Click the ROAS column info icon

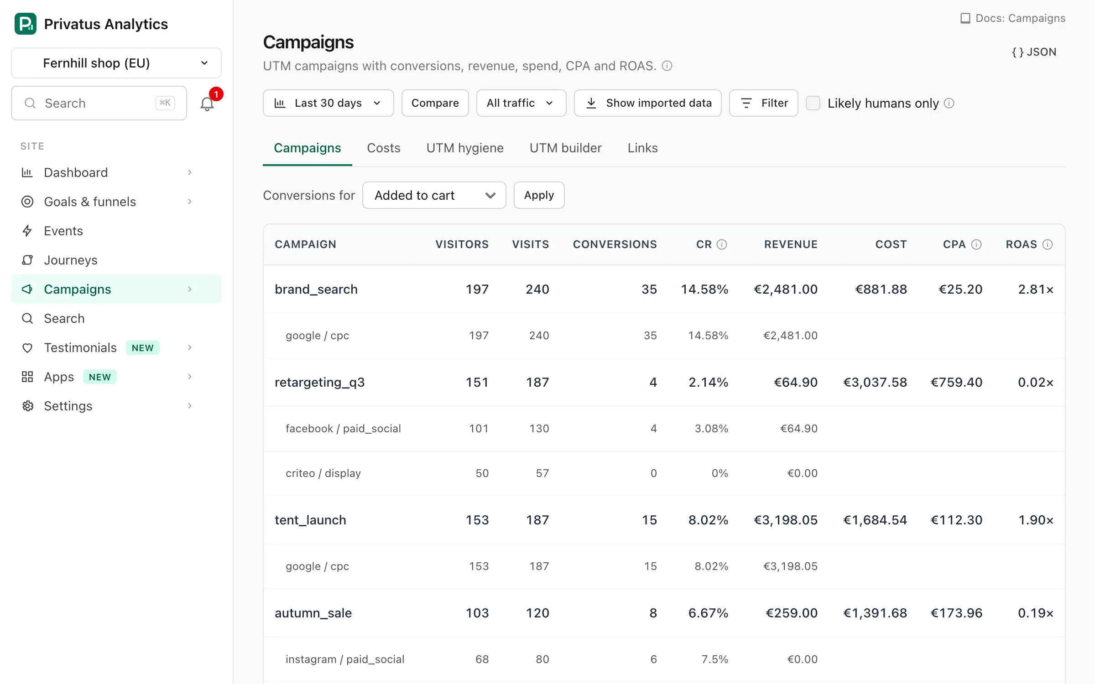1048,244
